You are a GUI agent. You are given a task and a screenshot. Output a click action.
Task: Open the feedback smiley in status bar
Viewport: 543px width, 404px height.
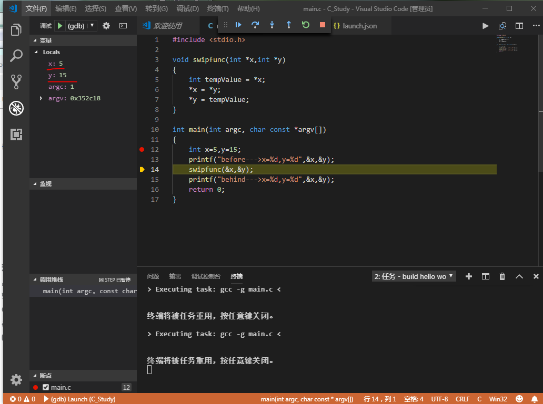pos(519,399)
